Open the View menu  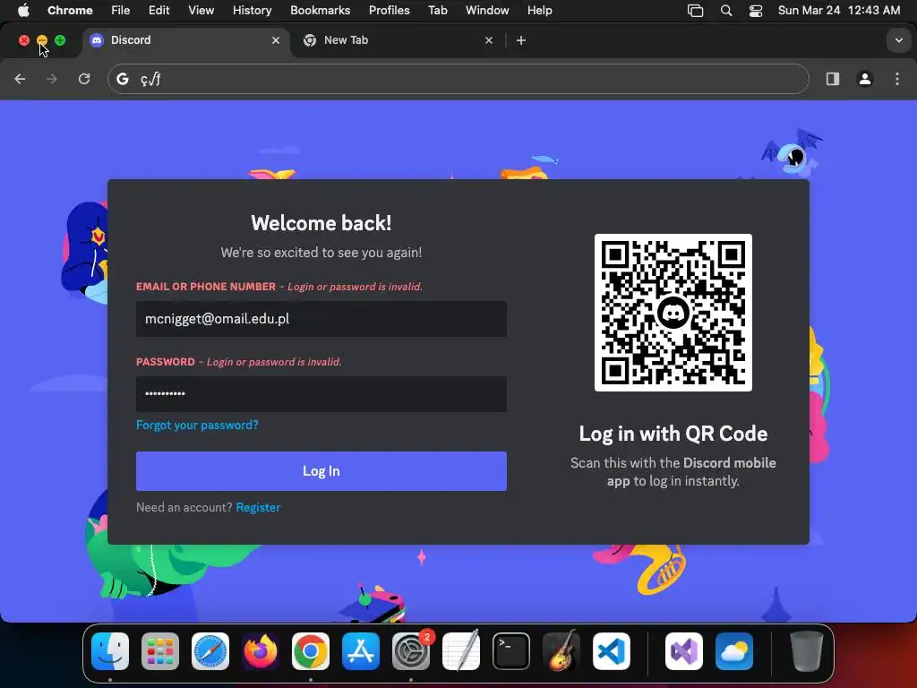(x=201, y=11)
